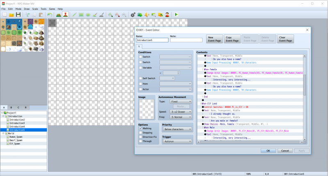Select the Rectangle drawing tool
Screen dimensions: 328x176
pyautogui.click(x=81, y=15)
